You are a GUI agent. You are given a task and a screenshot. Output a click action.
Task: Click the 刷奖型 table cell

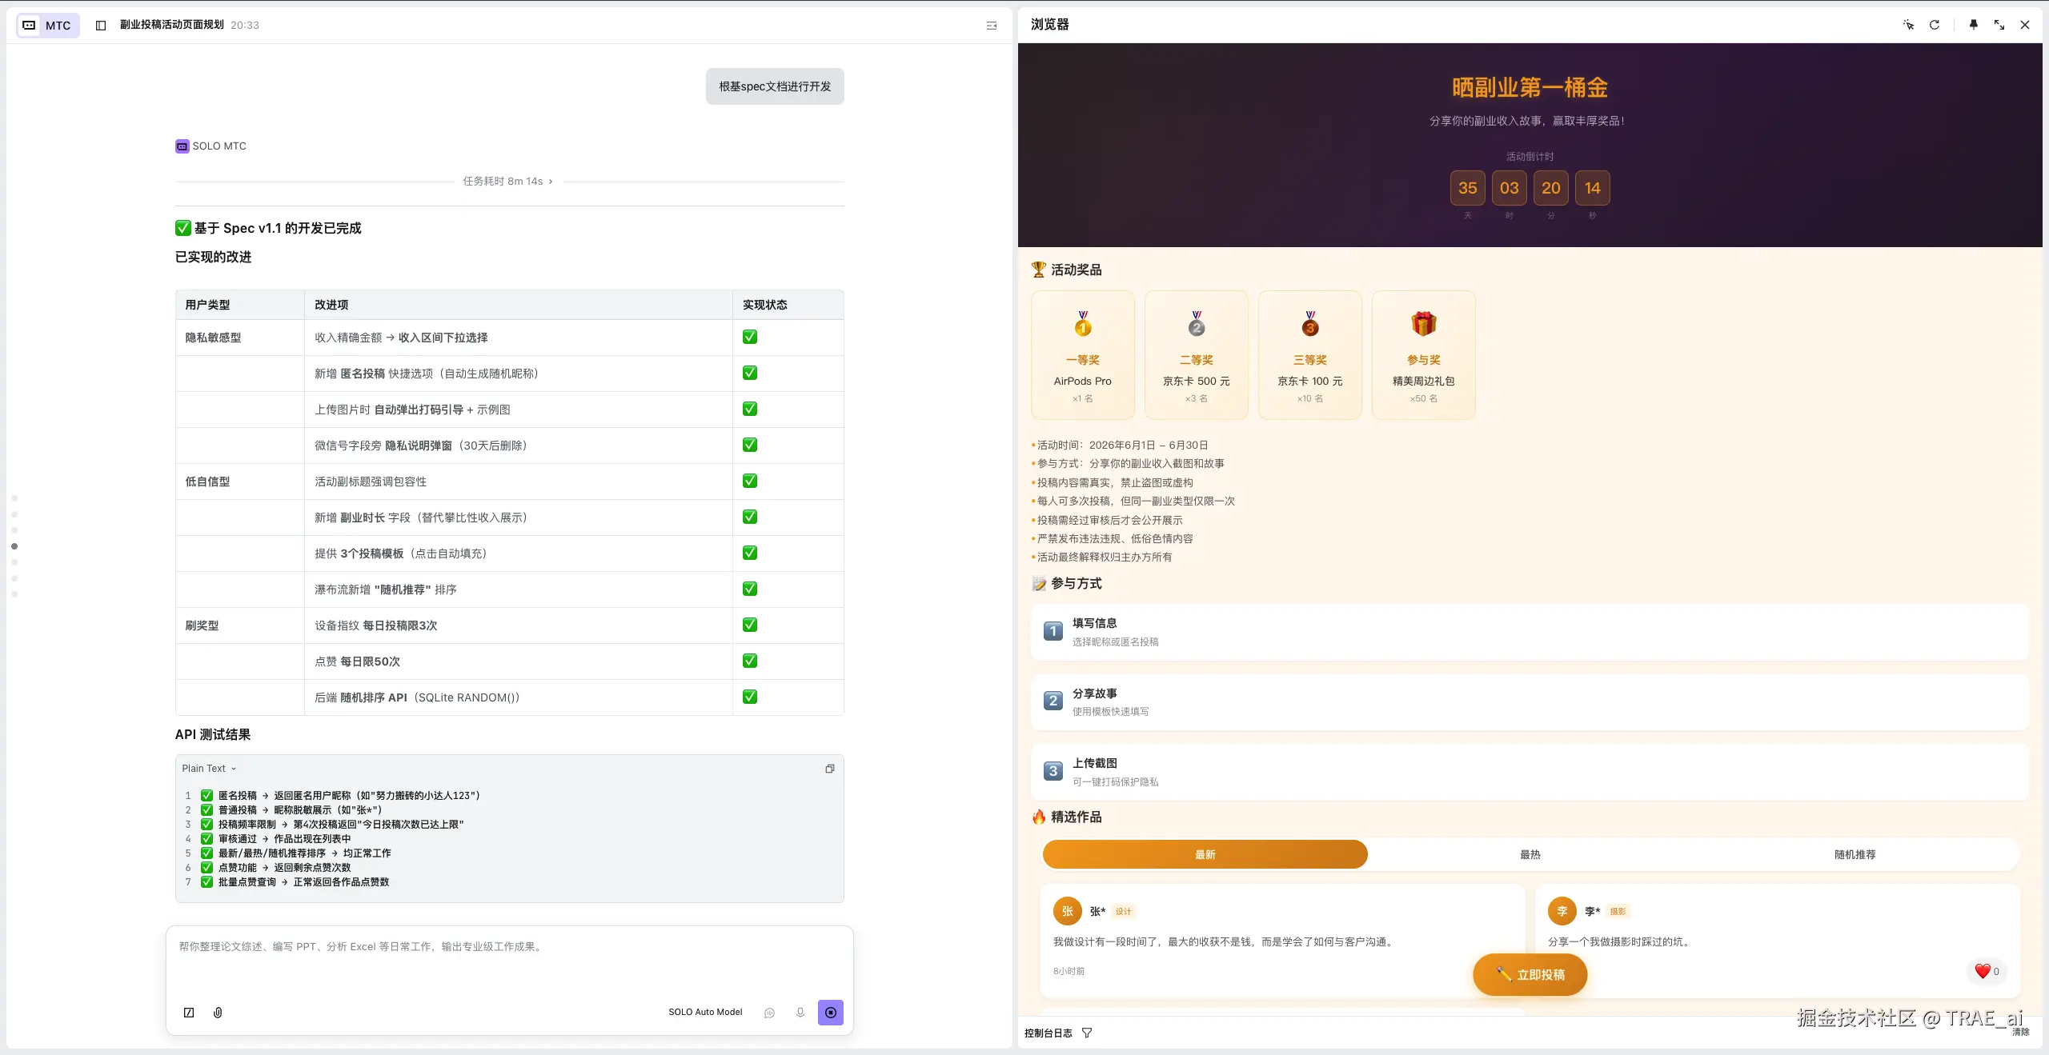coord(240,625)
